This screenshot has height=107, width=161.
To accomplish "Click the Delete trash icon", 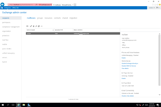I will pos(34,26).
